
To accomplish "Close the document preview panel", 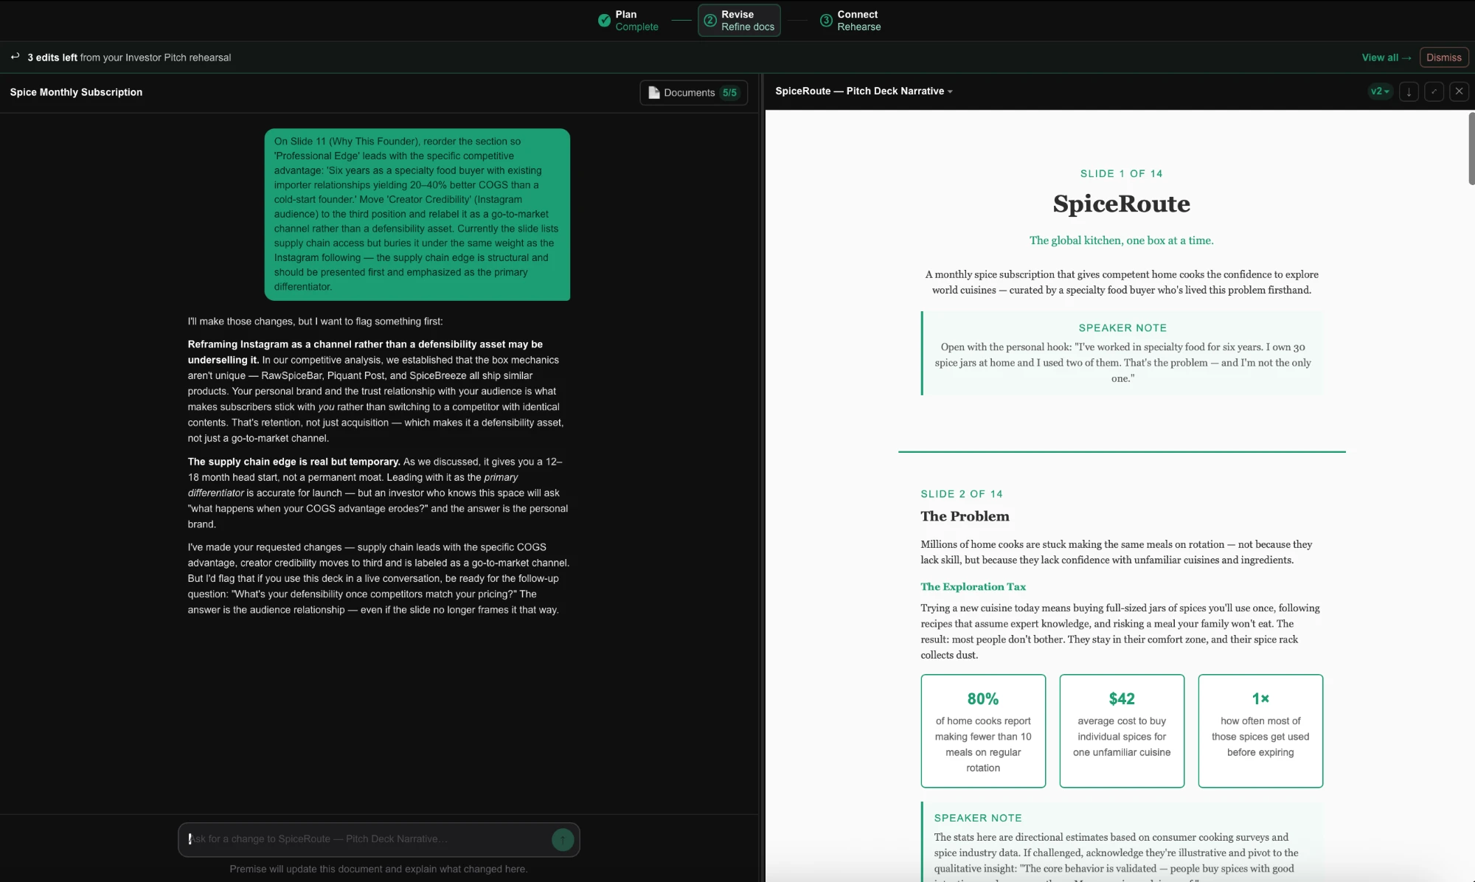I will click(x=1459, y=91).
